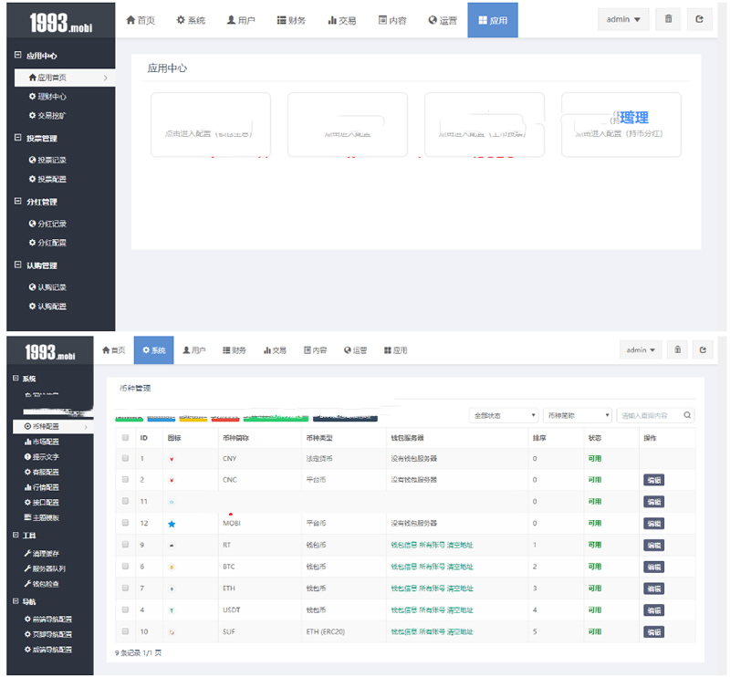
Task: Open 理财中心 in the sidebar
Action: [51, 97]
